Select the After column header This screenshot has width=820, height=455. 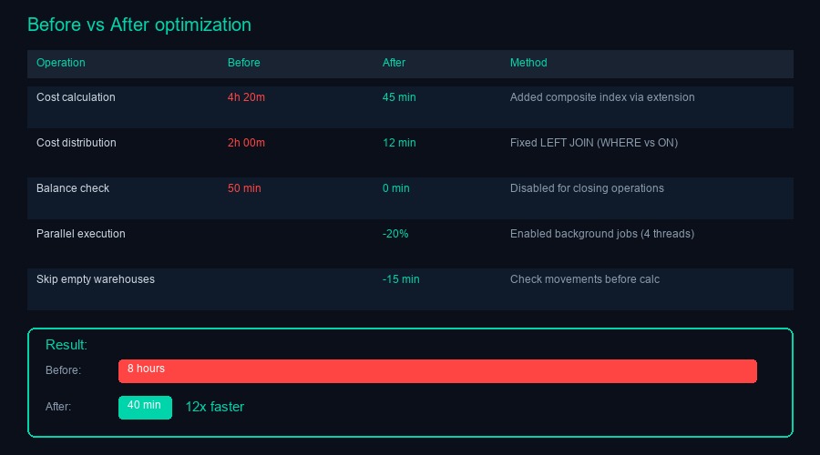click(394, 63)
